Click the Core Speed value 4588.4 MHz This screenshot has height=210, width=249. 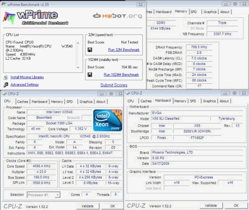[41, 166]
